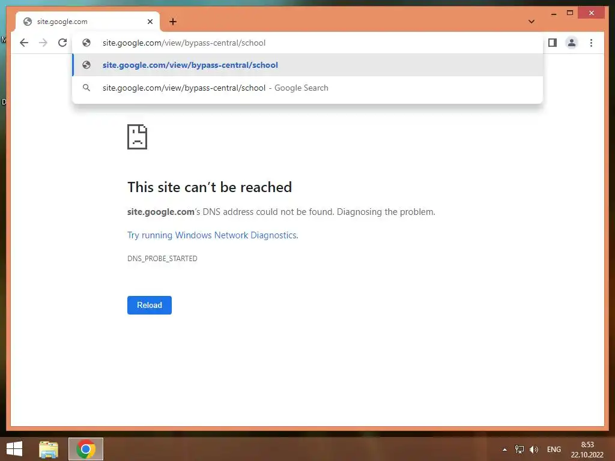Maximize the Chrome window
615x461 pixels.
(570, 13)
